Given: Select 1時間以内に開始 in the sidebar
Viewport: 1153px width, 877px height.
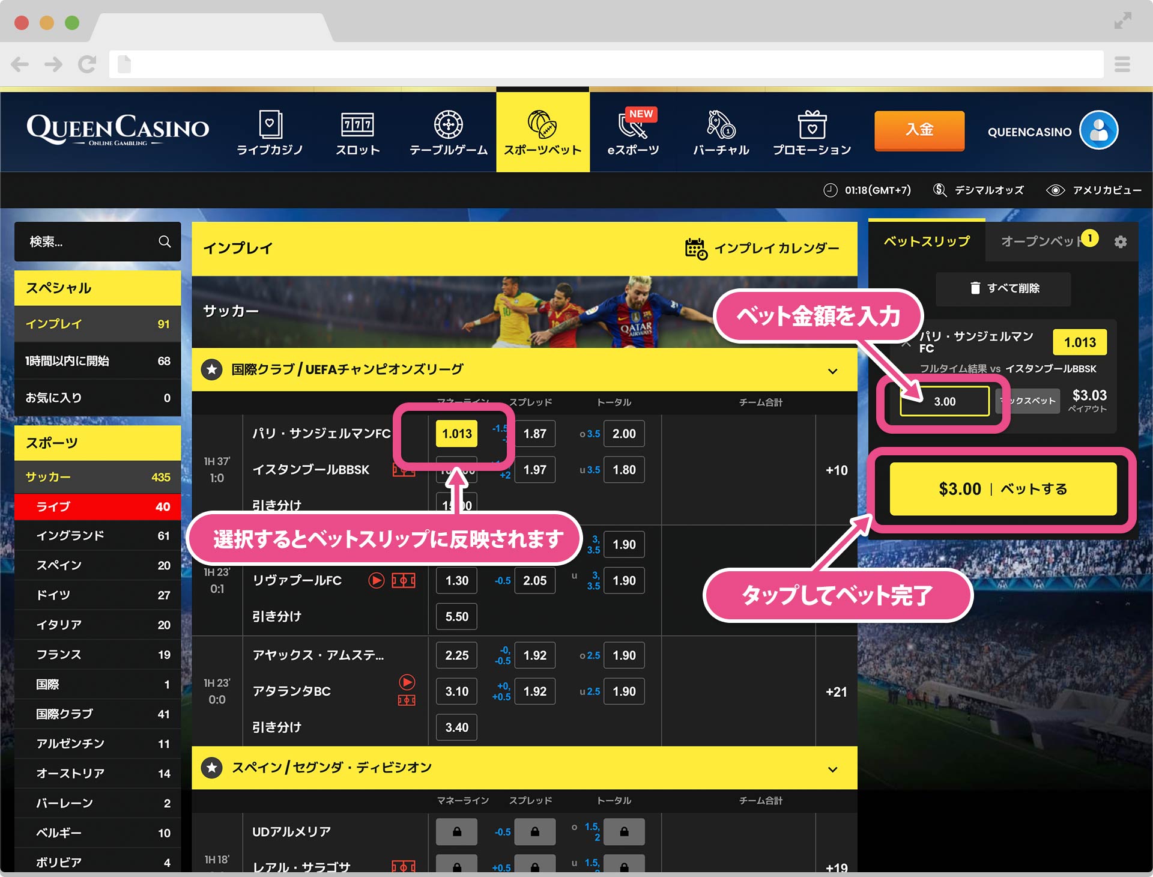Looking at the screenshot, I should point(97,361).
